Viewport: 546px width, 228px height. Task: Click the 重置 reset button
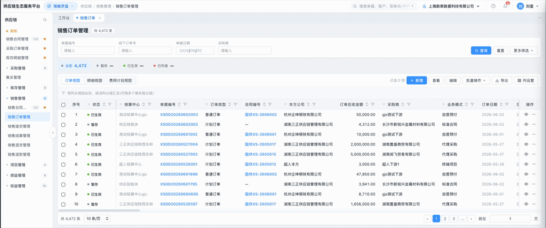pos(500,50)
